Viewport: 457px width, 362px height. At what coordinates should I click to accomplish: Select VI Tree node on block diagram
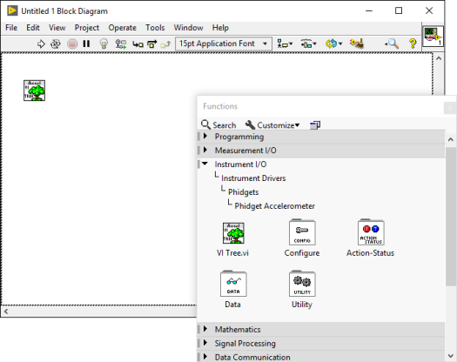pos(35,90)
